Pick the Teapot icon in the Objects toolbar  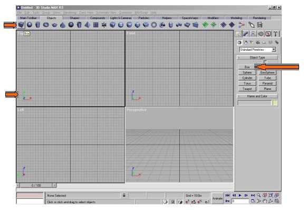54,25
